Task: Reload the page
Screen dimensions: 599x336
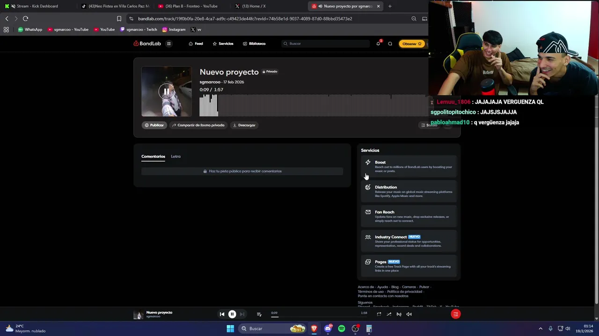Action: point(25,19)
